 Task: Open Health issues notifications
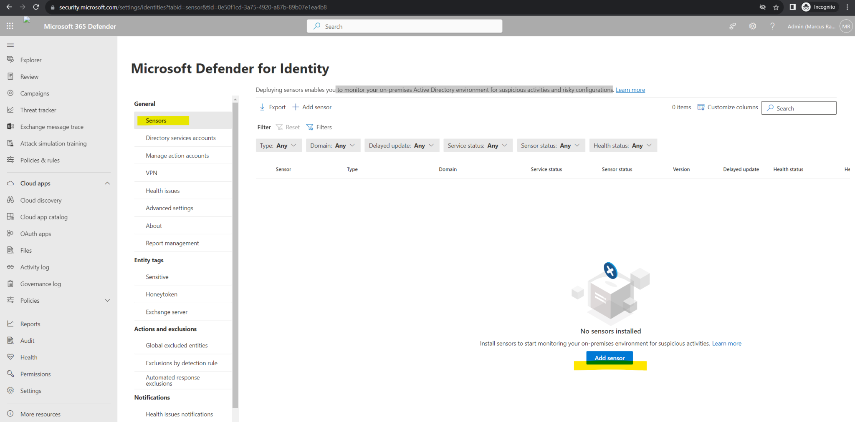click(x=183, y=414)
